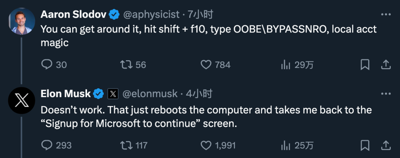The width and height of the screenshot is (400, 158).
Task: Click the X affiliate badge beside Elon Musk
Action: (x=113, y=94)
